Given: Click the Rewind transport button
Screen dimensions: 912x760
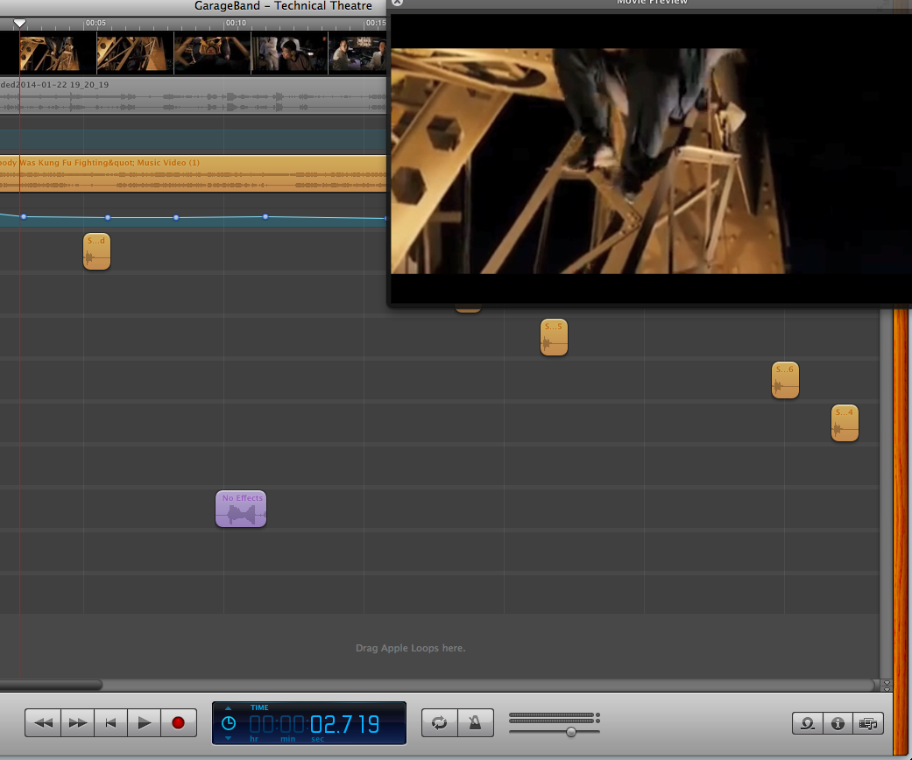Looking at the screenshot, I should 43,722.
